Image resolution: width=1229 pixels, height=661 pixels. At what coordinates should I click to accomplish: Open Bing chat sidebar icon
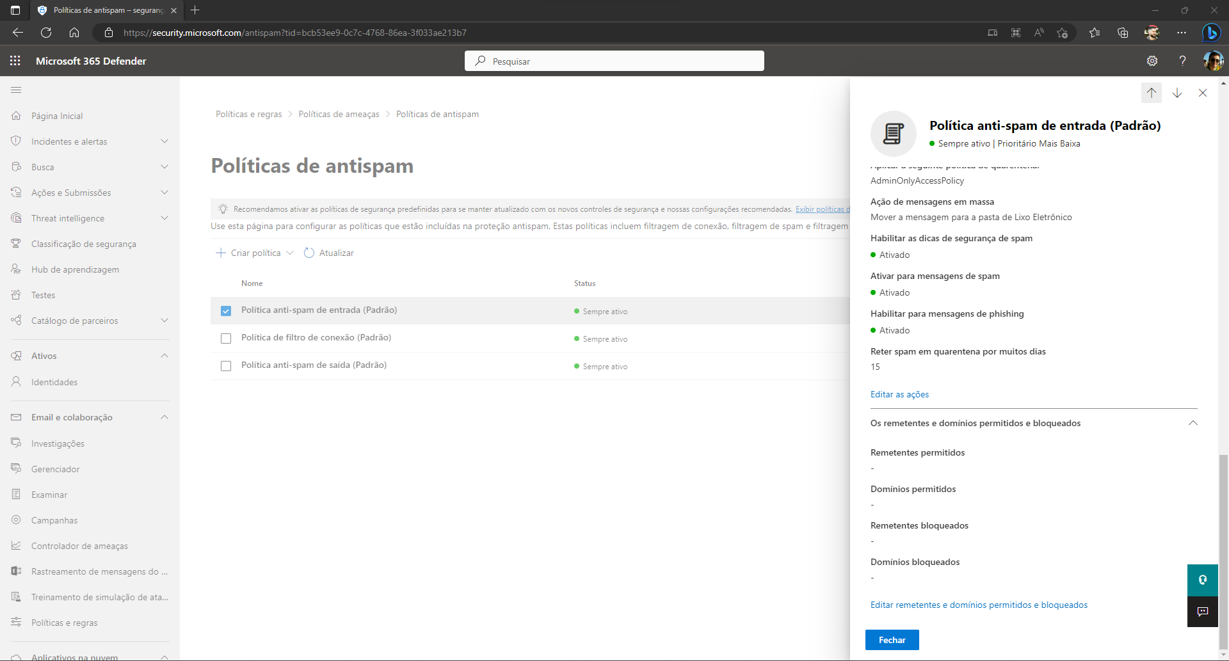pyautogui.click(x=1211, y=33)
